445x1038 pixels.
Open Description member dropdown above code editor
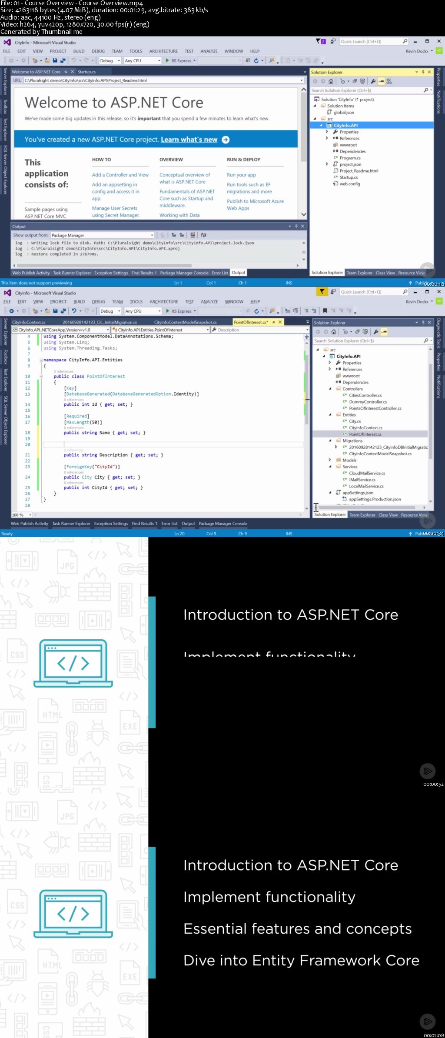point(260,330)
